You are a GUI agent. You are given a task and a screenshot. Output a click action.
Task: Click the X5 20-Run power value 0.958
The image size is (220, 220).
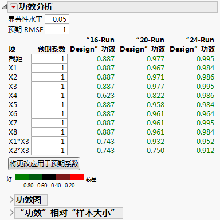pos(155,105)
